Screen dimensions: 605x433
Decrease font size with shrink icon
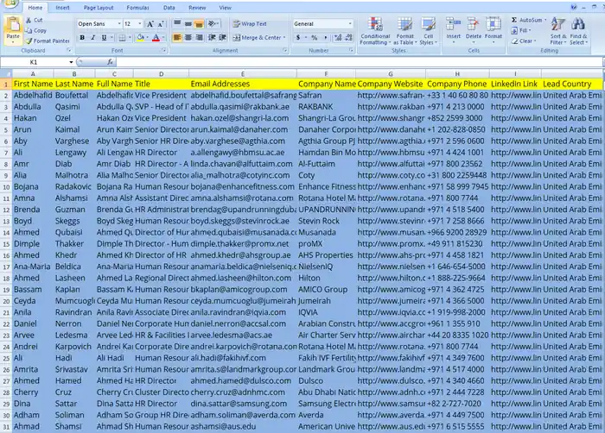[x=161, y=24]
